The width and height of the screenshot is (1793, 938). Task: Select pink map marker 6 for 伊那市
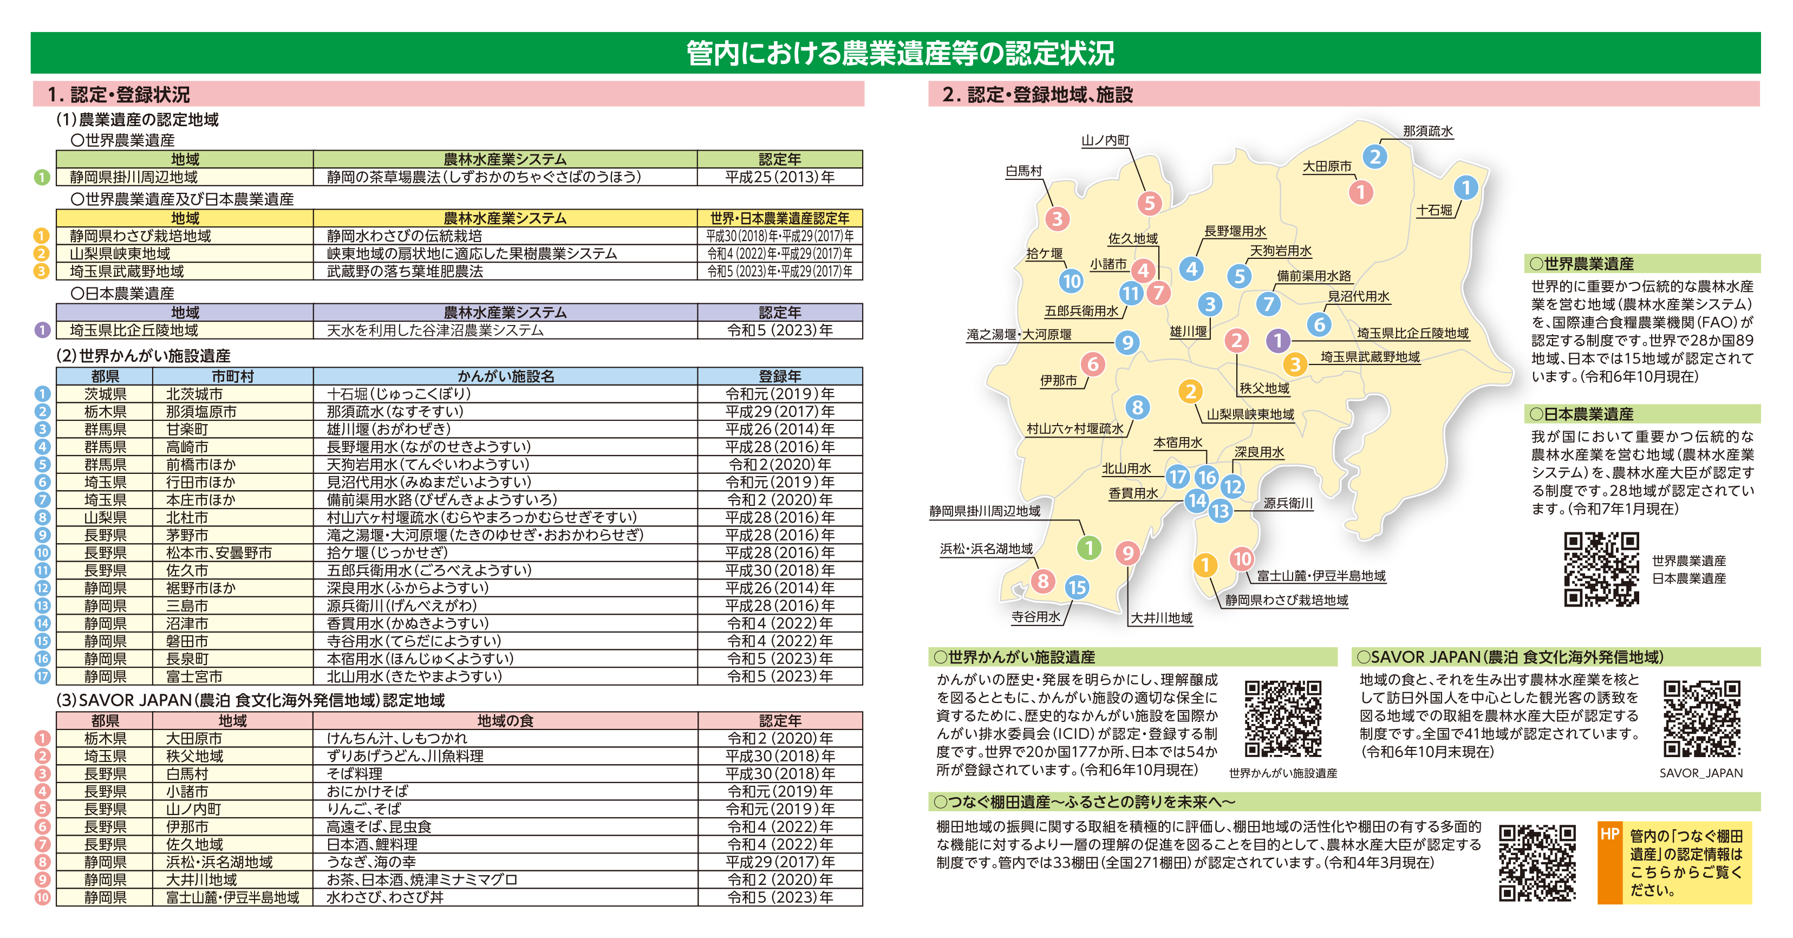[x=1093, y=364]
